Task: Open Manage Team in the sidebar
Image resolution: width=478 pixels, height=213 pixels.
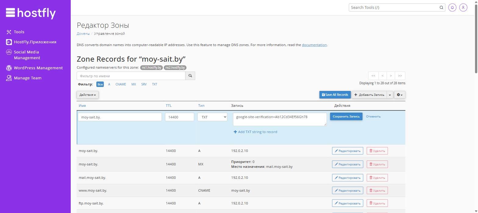Action: coord(24,78)
